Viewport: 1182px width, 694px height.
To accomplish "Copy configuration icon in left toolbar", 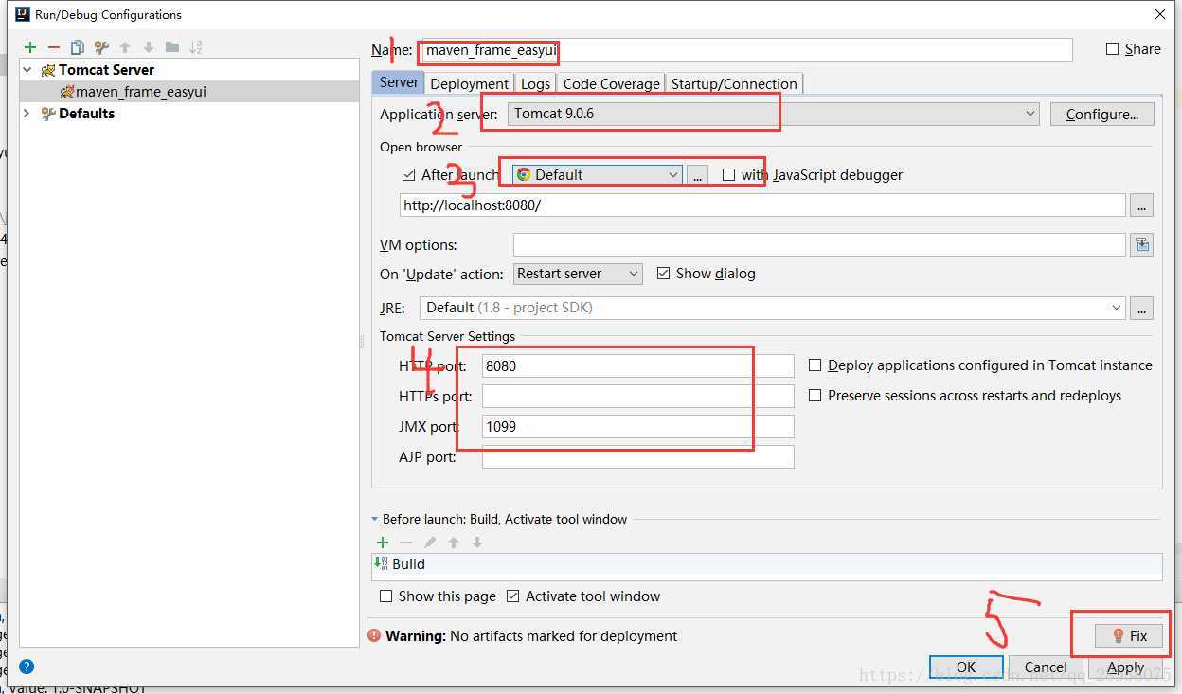I will [78, 47].
